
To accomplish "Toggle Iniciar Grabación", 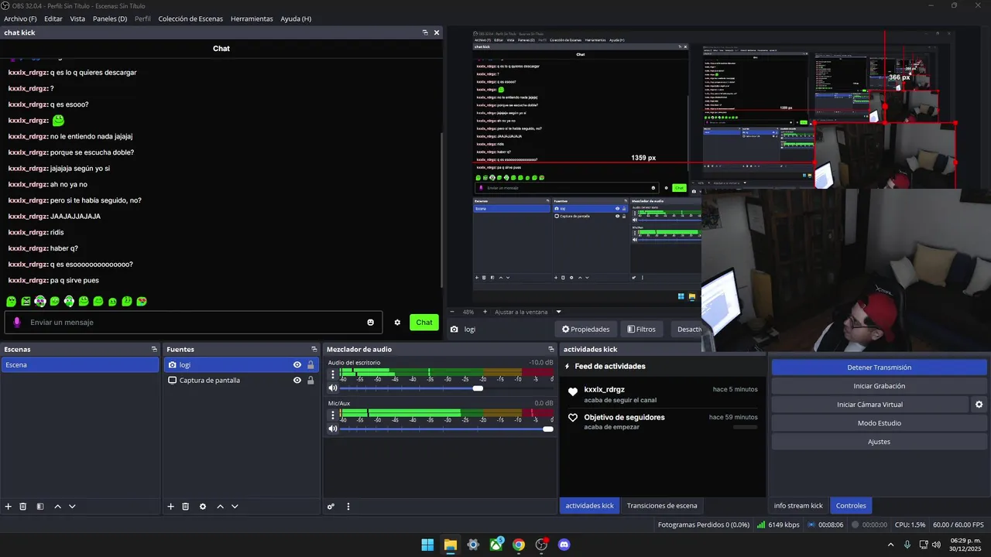I will coord(879,386).
